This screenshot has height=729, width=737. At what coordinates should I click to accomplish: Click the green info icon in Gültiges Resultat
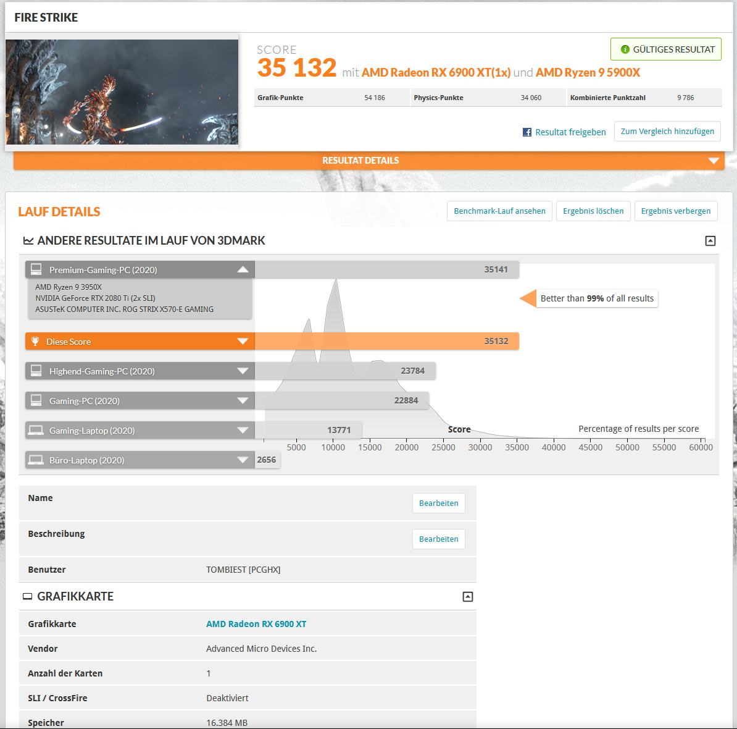[x=625, y=49]
